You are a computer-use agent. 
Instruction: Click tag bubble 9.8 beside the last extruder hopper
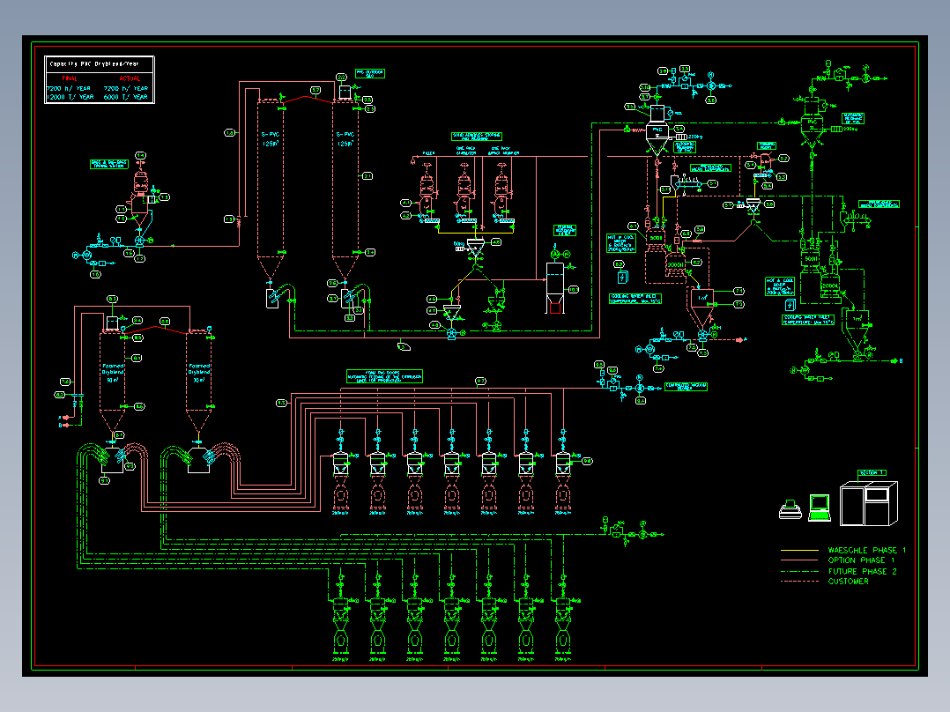click(x=587, y=462)
